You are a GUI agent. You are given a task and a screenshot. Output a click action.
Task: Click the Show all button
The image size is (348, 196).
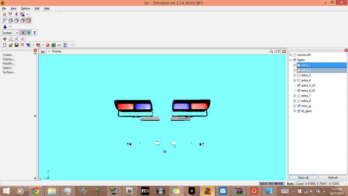[x=303, y=178]
